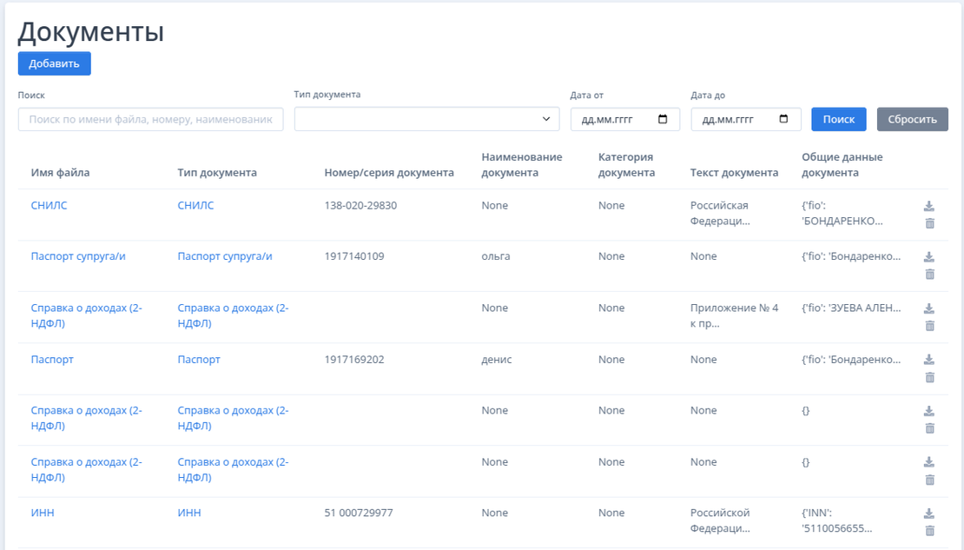The height and width of the screenshot is (550, 964).
Task: Delete the СНИЛС document row
Action: tap(929, 223)
